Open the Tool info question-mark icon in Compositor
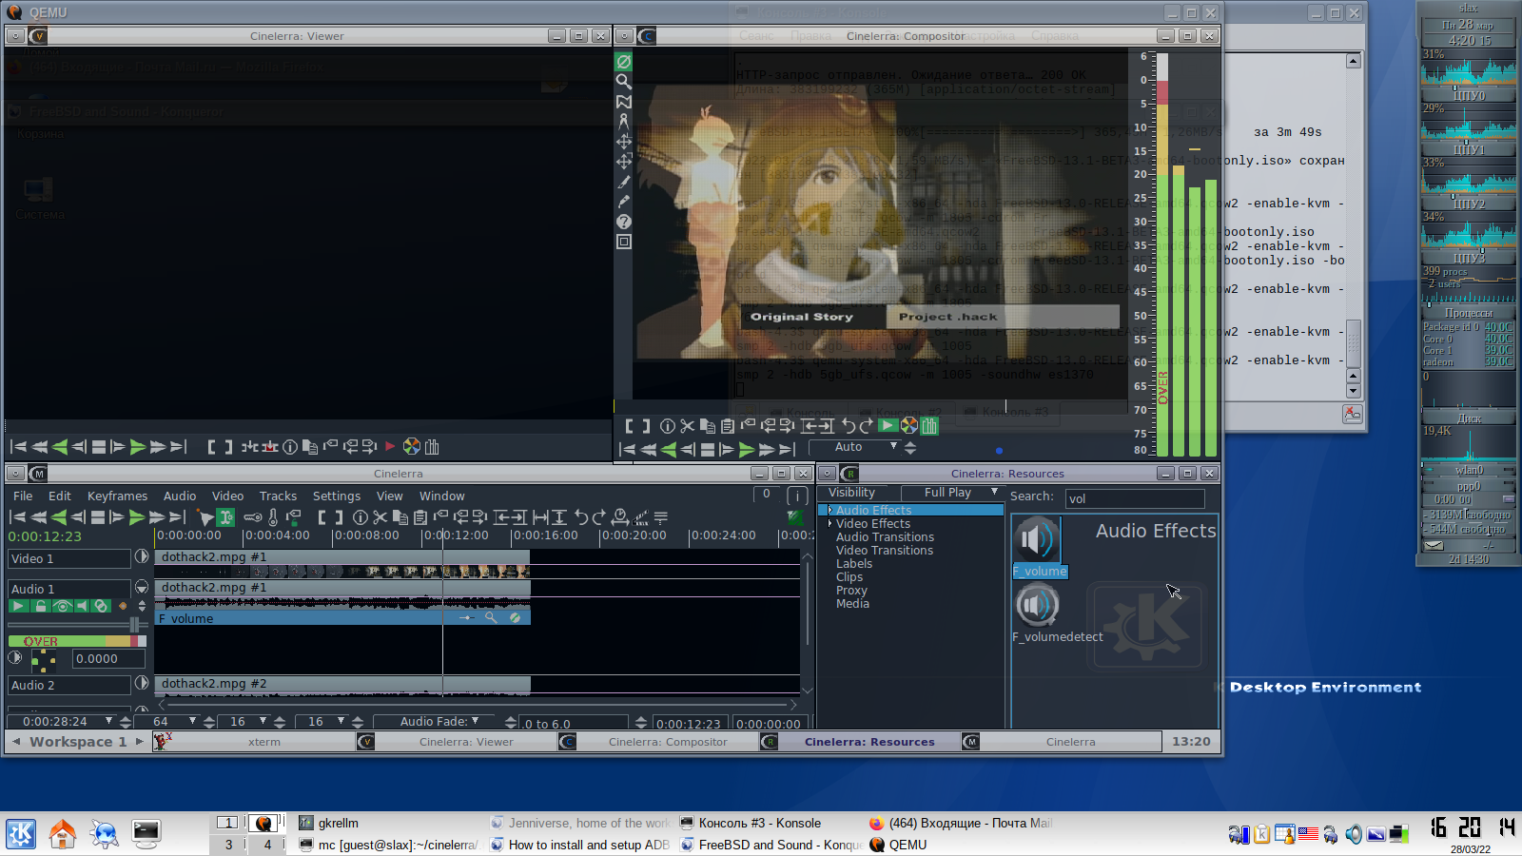1522x856 pixels. point(624,222)
